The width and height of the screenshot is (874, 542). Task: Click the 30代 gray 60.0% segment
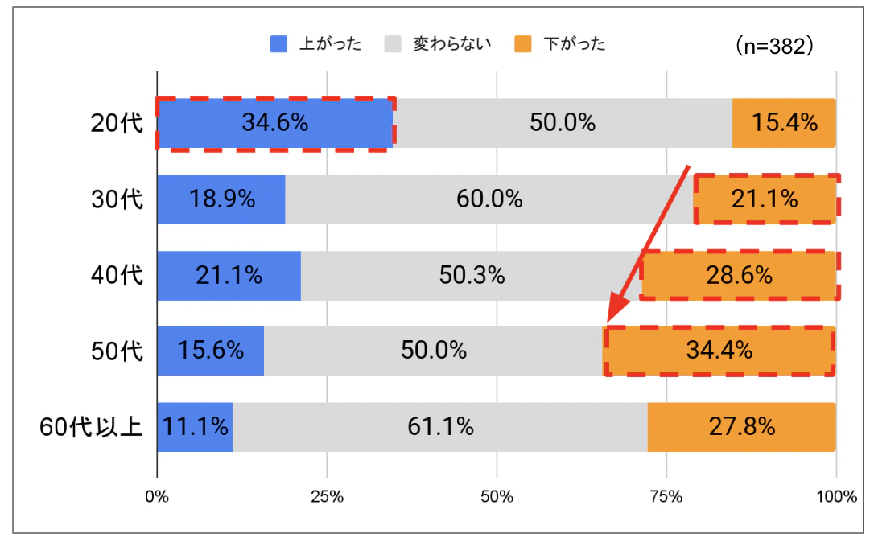489,199
